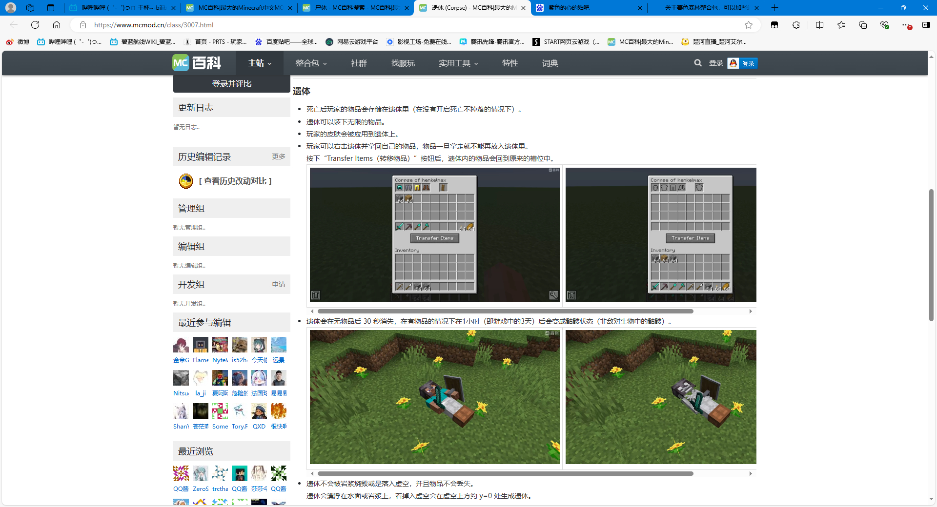Click editor avatar QXD
This screenshot has height=507, width=937.
point(259,411)
